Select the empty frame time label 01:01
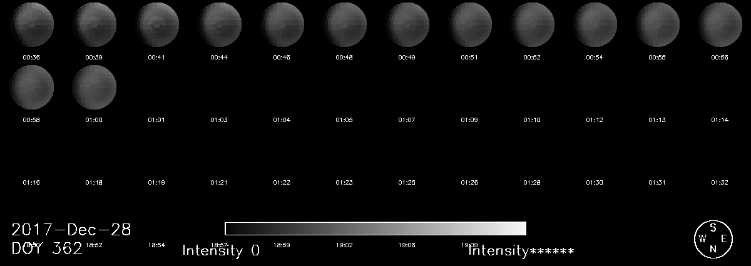751x266 pixels. pyautogui.click(x=156, y=120)
